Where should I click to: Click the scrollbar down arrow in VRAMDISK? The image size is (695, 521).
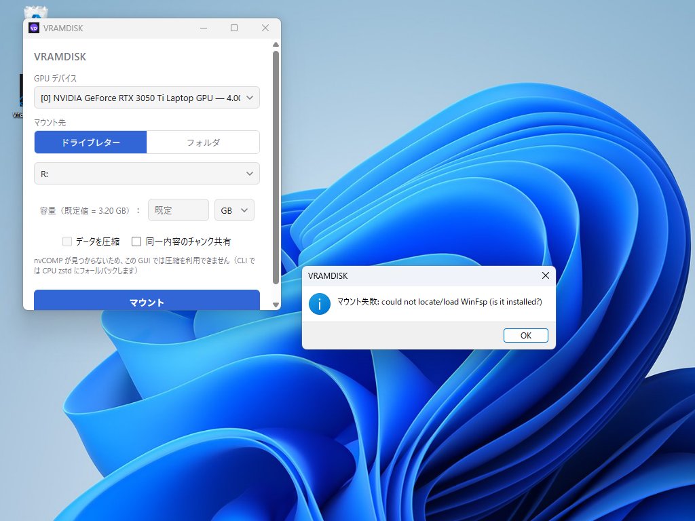tap(276, 305)
